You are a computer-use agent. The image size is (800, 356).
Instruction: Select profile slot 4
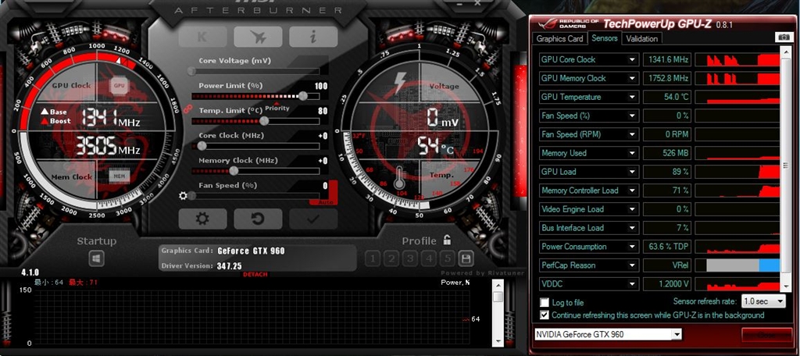click(429, 258)
